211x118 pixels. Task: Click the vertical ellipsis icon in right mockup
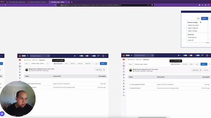click(209, 64)
